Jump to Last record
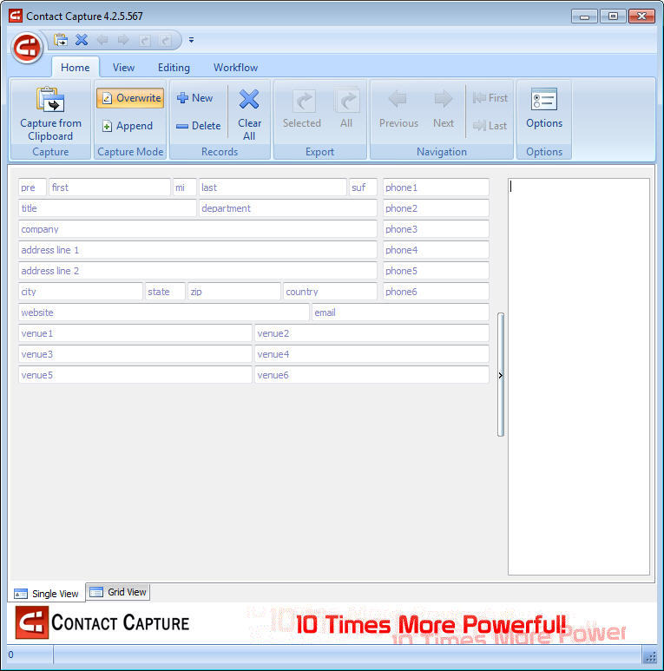Screen dimensions: 664x671 tap(490, 126)
